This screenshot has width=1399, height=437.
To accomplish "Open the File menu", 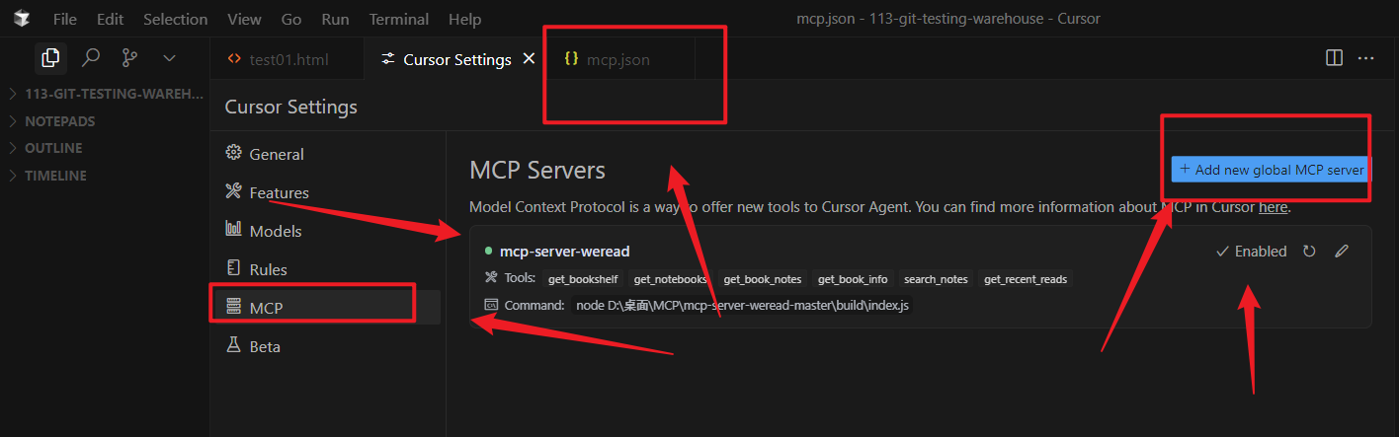I will pos(65,19).
